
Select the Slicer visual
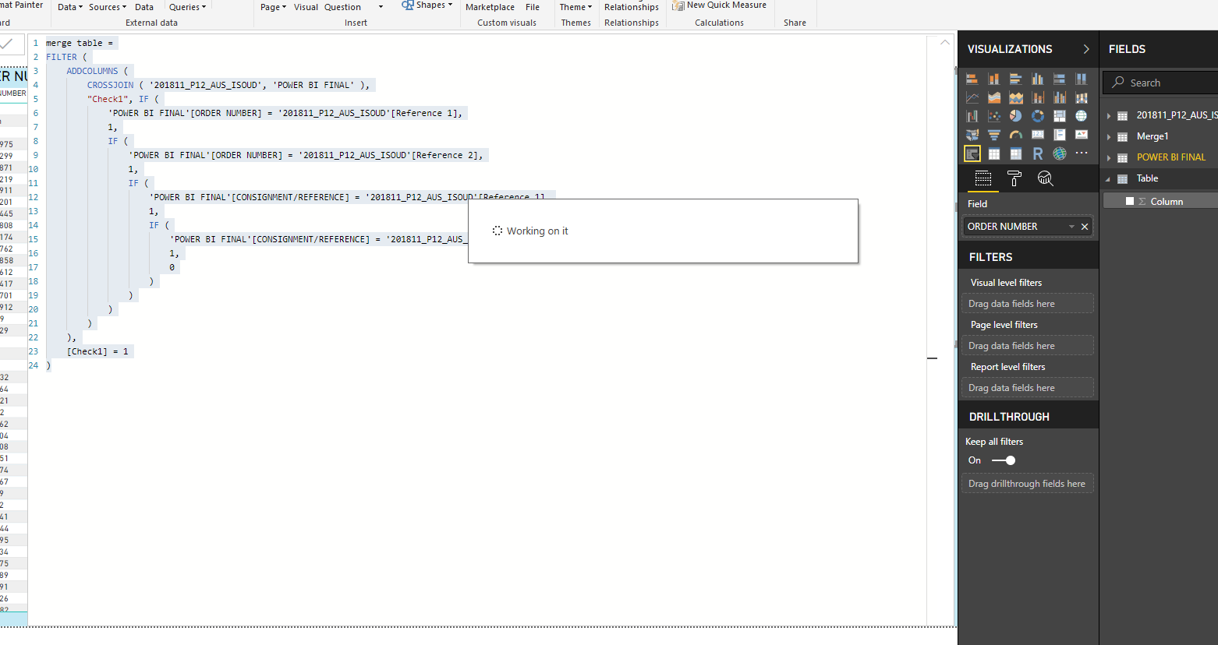tap(972, 153)
